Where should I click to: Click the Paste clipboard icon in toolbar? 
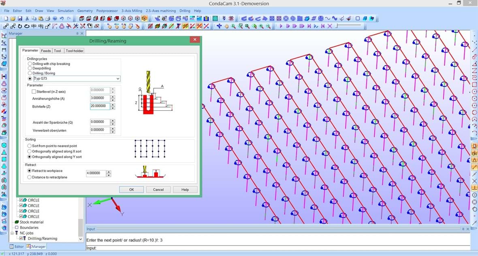[41, 19]
